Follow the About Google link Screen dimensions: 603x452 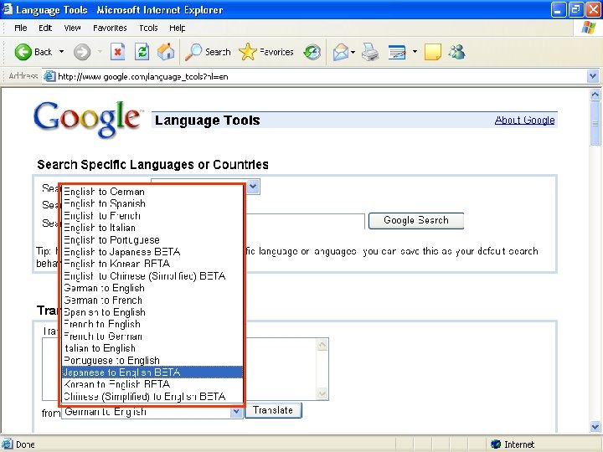click(524, 121)
